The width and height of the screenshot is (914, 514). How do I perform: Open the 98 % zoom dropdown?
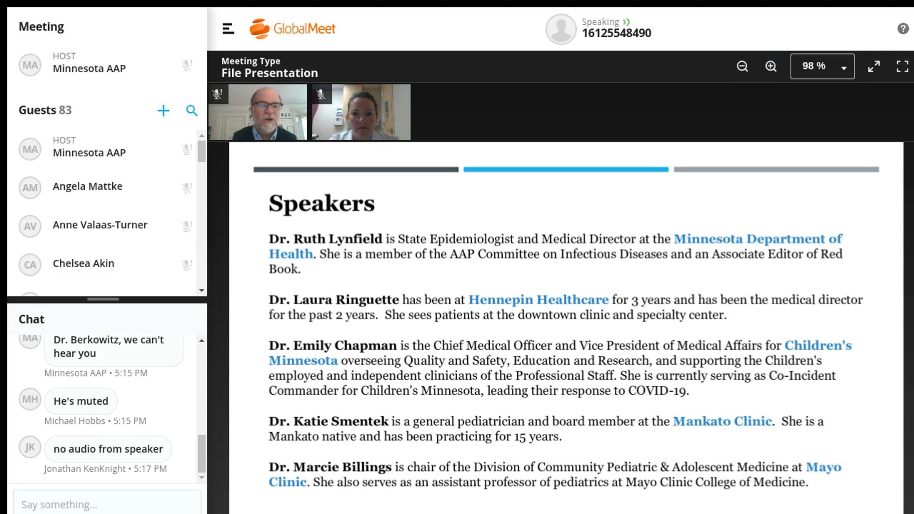click(x=822, y=66)
